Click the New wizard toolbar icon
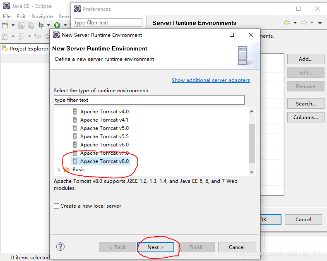This screenshot has height=261, width=327. point(5,25)
